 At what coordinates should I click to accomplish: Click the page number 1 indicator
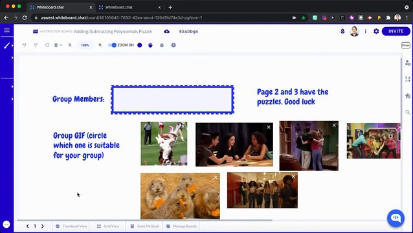coord(35,226)
